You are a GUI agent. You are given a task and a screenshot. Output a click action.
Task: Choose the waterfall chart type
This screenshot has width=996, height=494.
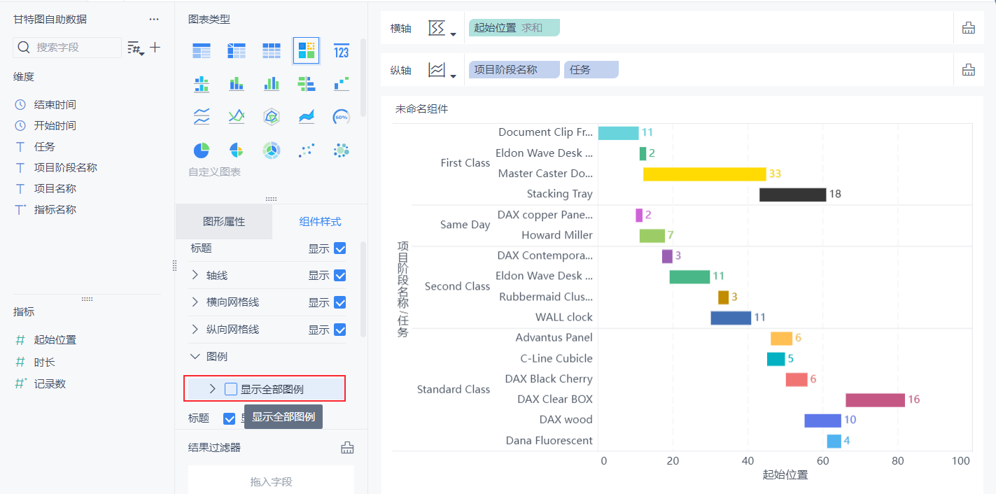click(x=342, y=84)
